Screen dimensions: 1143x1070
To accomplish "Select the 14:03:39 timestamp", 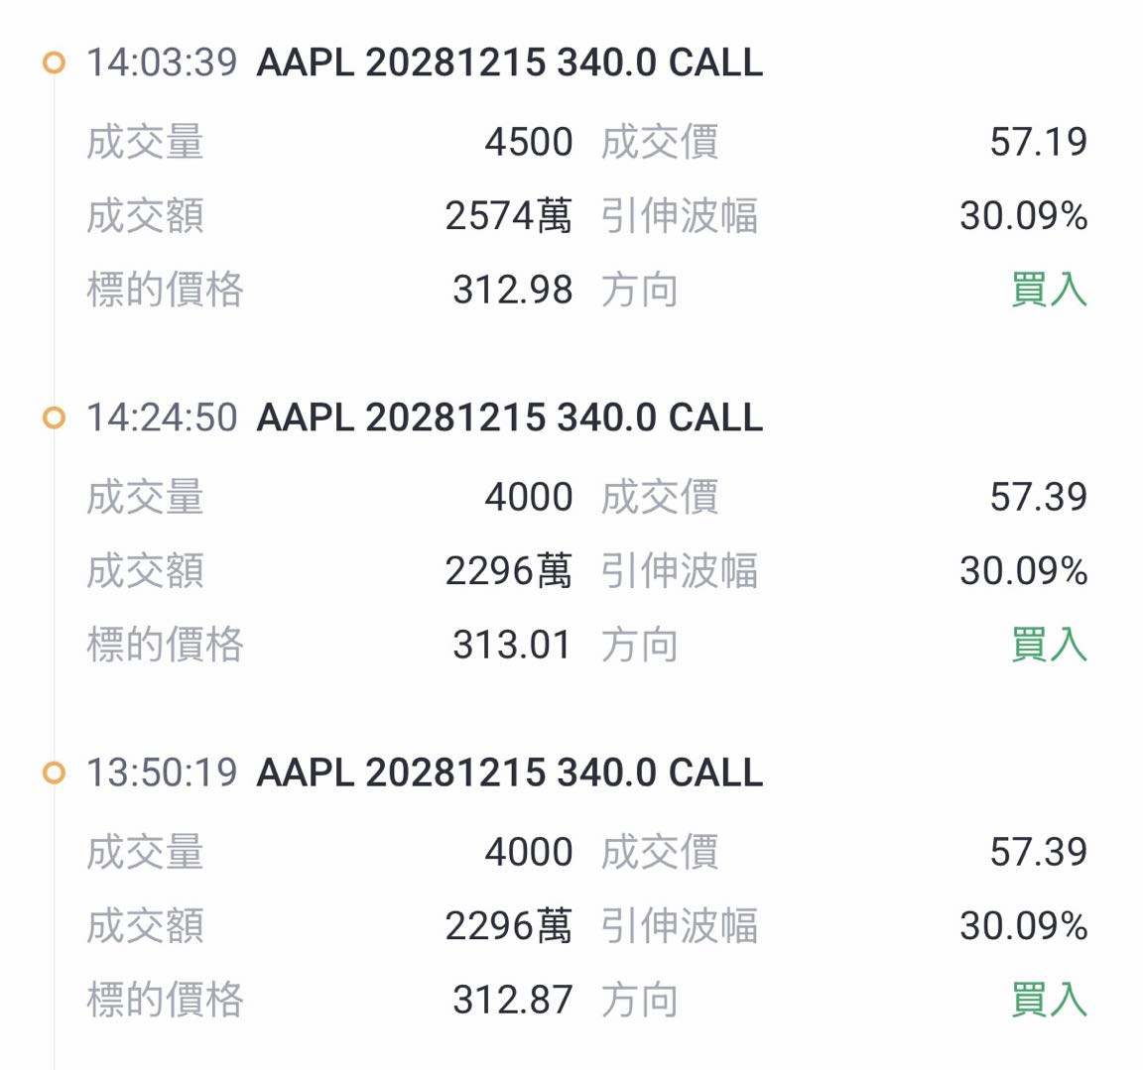I will tap(162, 61).
